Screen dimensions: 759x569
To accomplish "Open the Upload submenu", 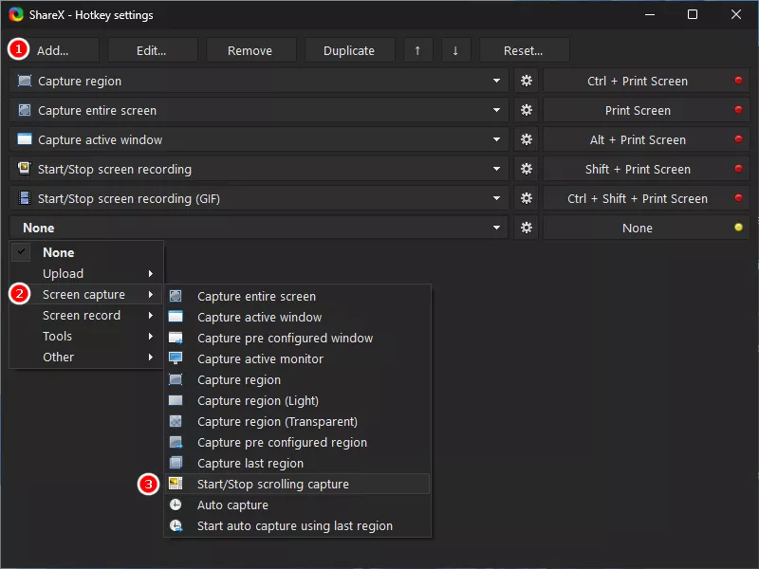I will point(86,273).
